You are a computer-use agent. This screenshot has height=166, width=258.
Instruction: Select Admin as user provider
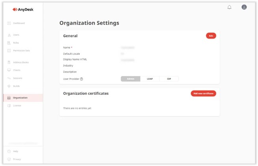[x=131, y=79]
